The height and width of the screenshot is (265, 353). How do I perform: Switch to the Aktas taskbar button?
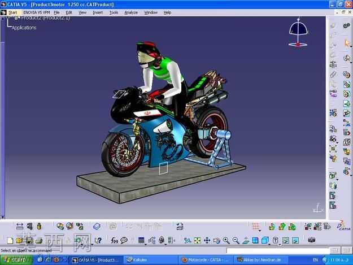tap(261, 260)
